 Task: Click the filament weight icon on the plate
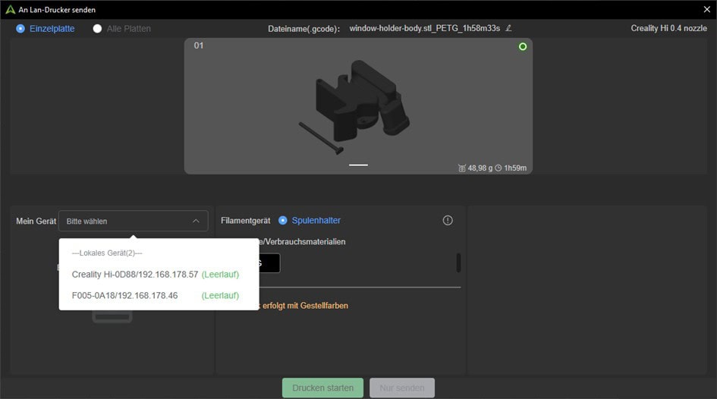tap(462, 168)
